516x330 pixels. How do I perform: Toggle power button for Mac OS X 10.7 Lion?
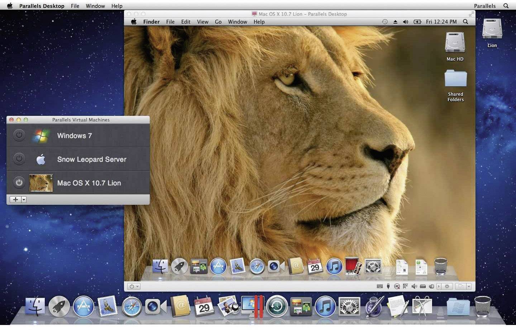19,183
